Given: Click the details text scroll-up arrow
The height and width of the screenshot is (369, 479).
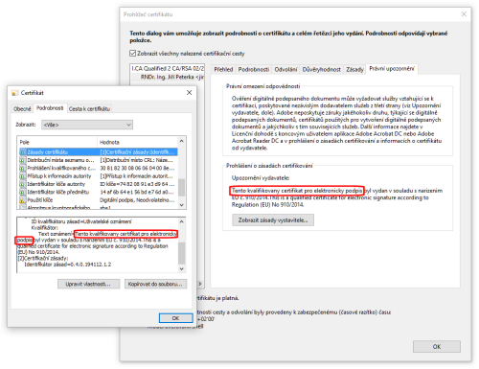Looking at the screenshot, I should point(181,221).
